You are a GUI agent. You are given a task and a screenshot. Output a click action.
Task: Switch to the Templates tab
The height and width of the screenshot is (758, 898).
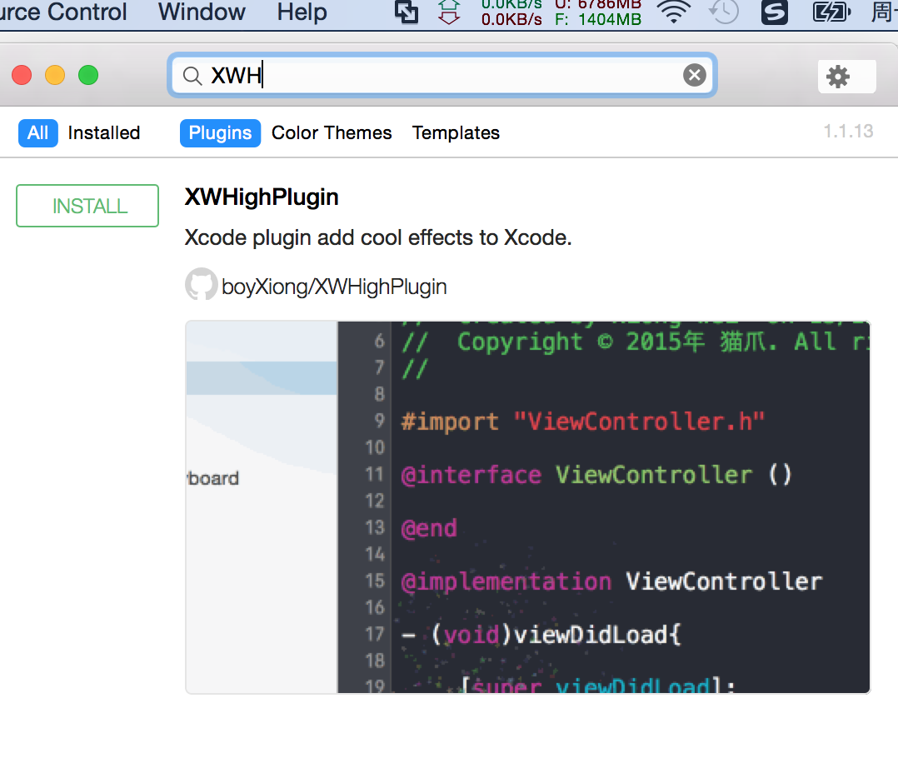(x=456, y=132)
